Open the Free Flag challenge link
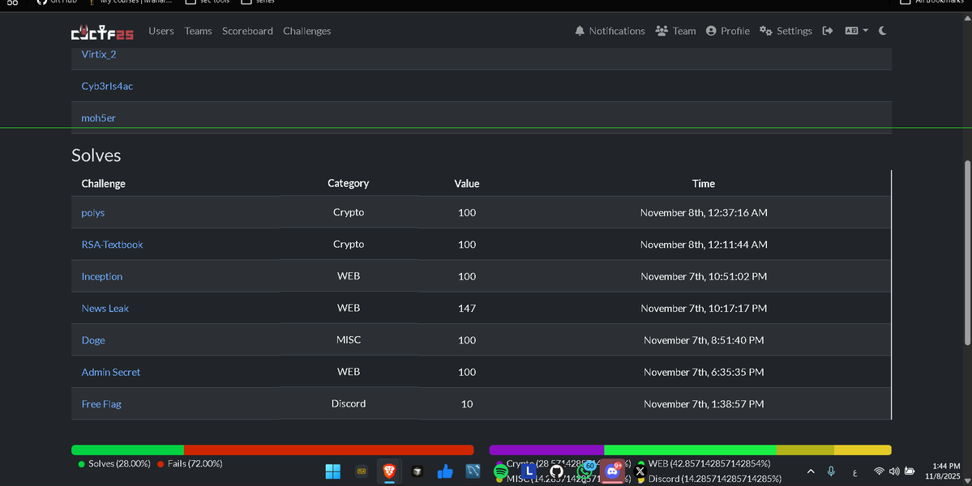The width and height of the screenshot is (972, 486). tap(101, 403)
